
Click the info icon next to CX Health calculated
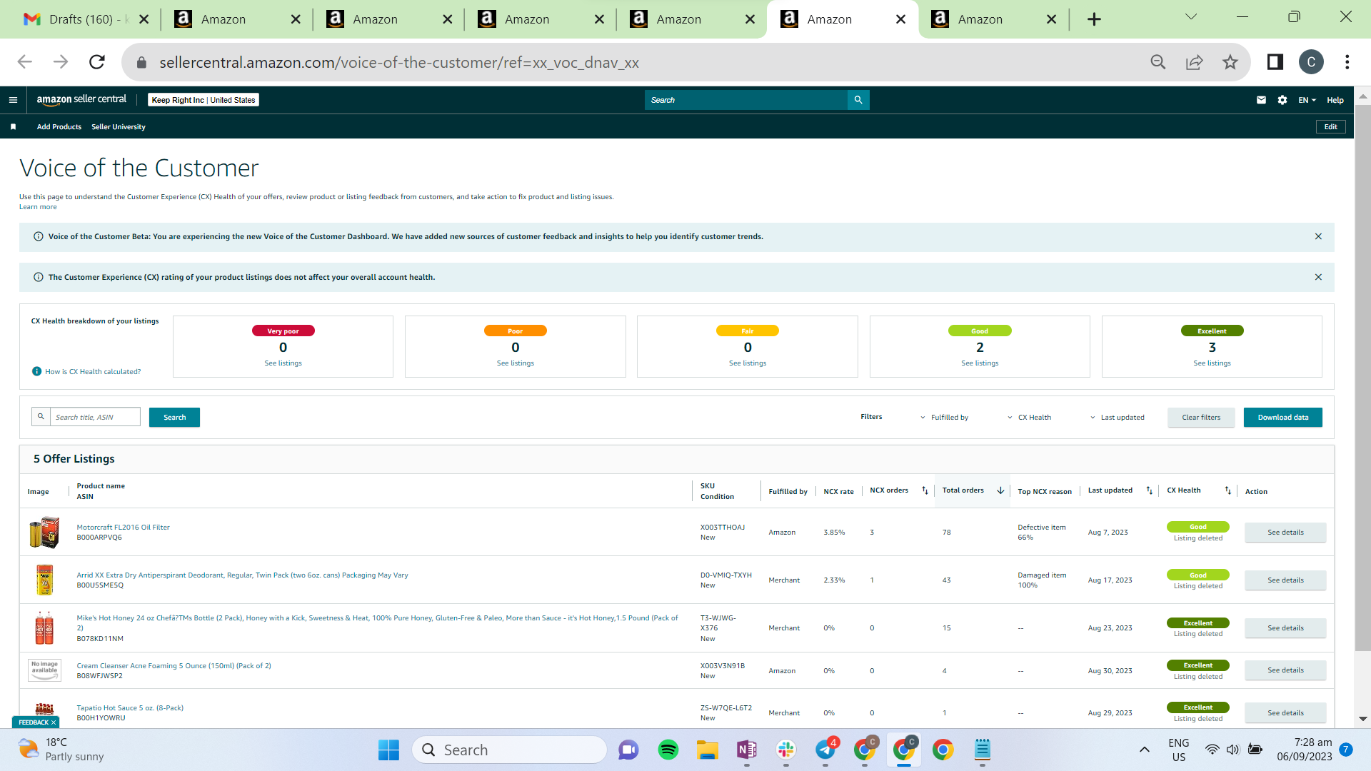(37, 371)
